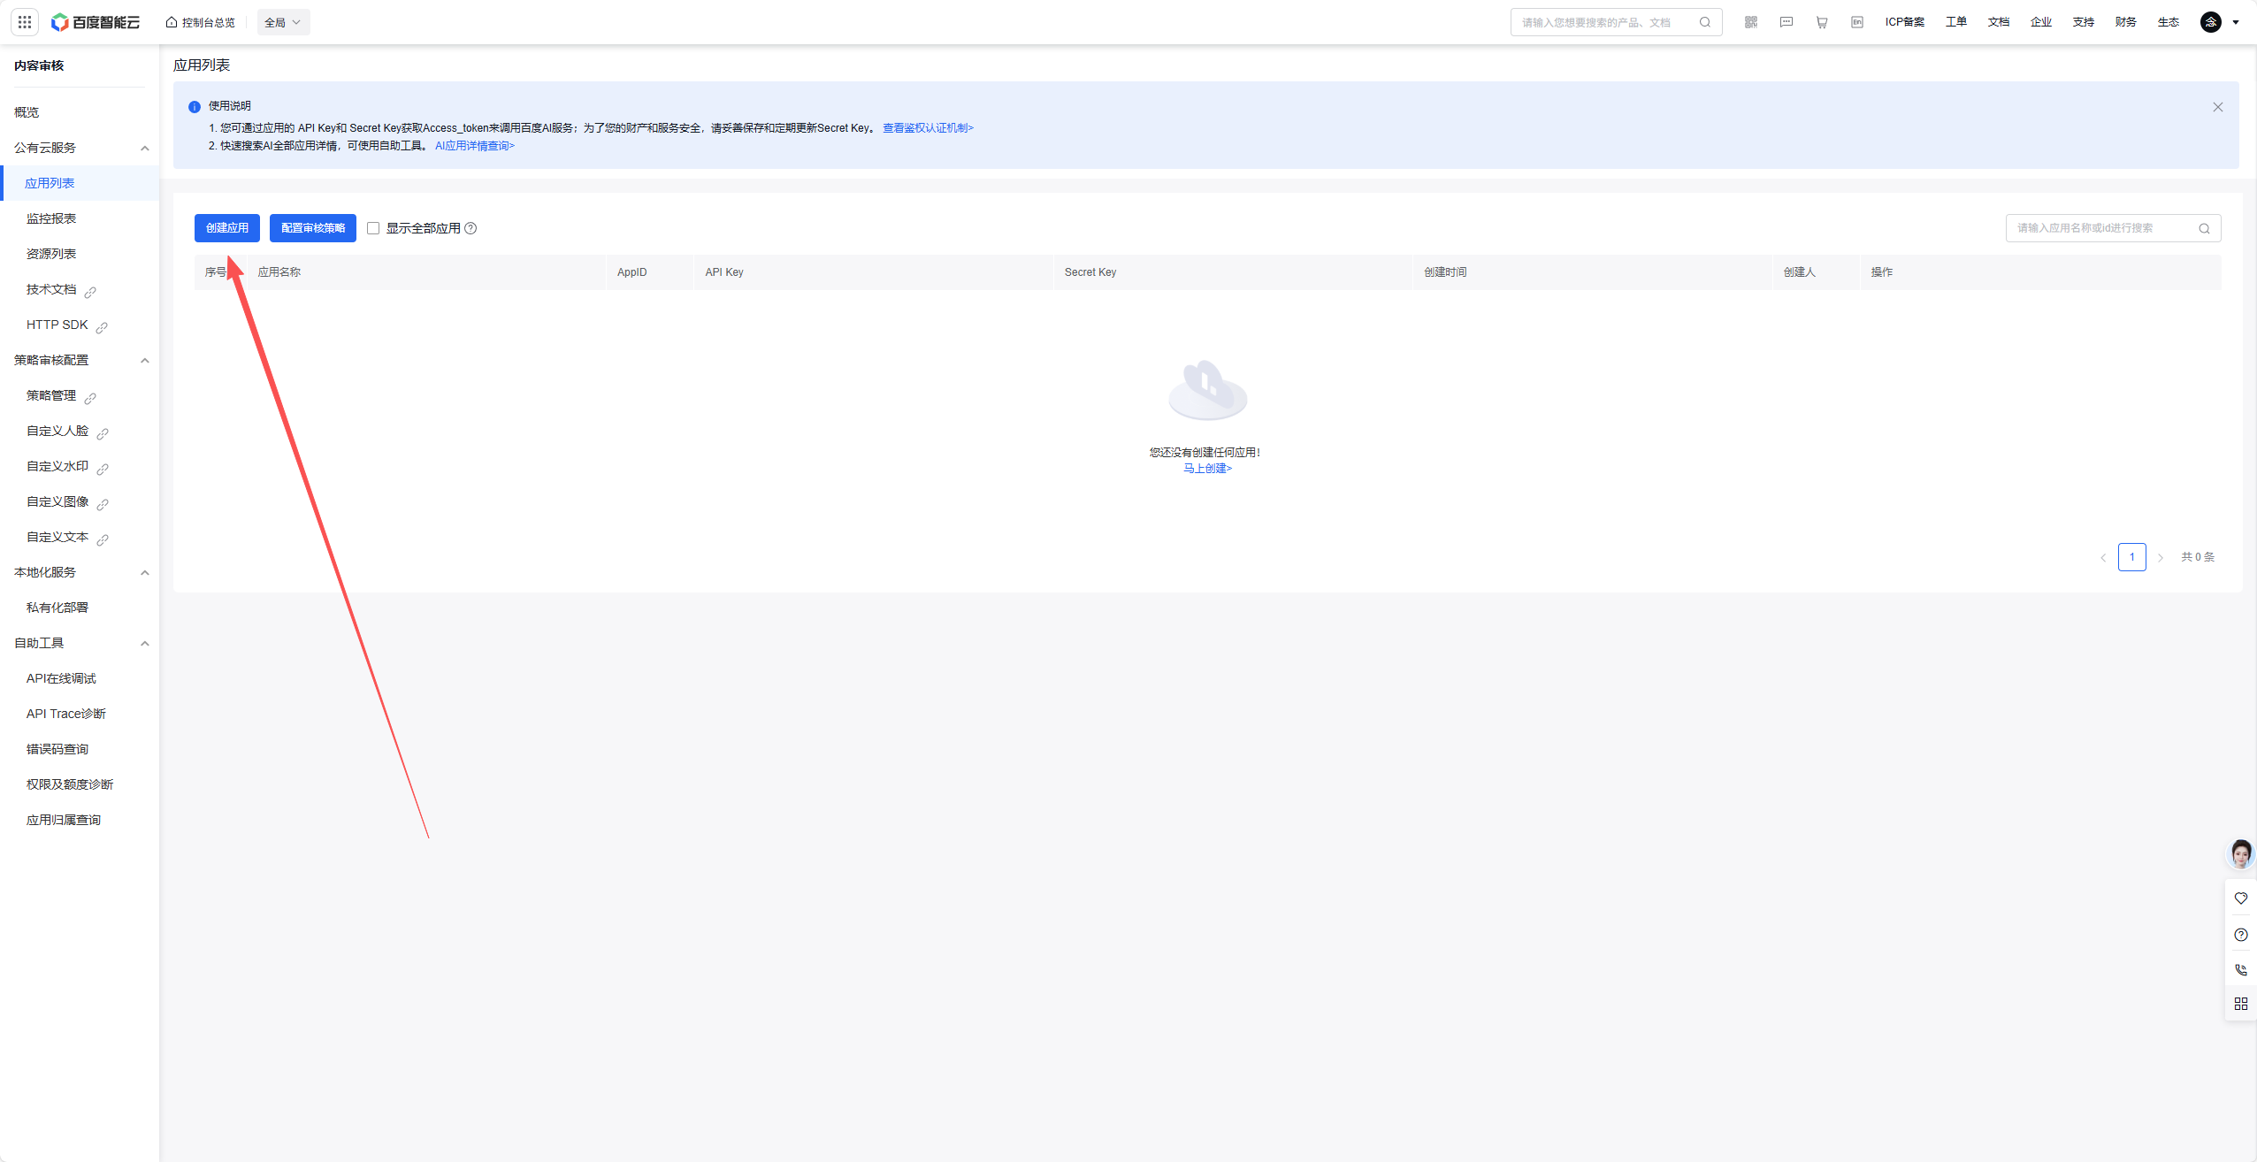The width and height of the screenshot is (2257, 1162).
Task: Click search icon in app search box
Action: [2204, 228]
